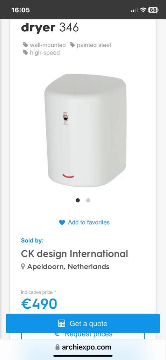Tap the battery indicator showing 88
The image size is (166, 360).
click(x=154, y=10)
